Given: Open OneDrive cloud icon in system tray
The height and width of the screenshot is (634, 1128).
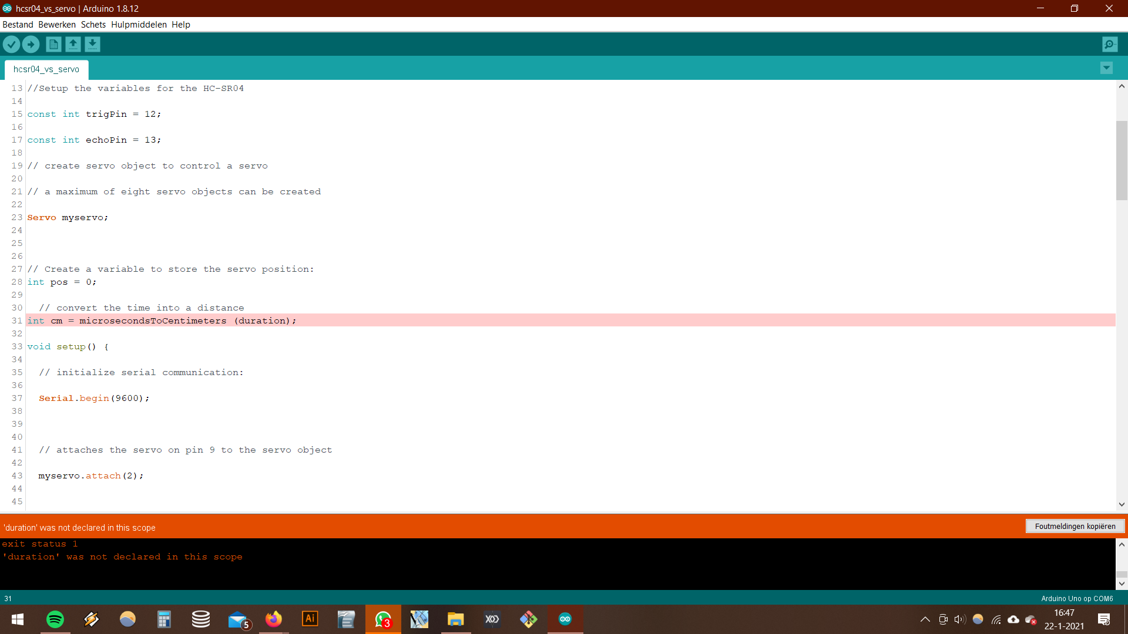Looking at the screenshot, I should pos(1013,619).
